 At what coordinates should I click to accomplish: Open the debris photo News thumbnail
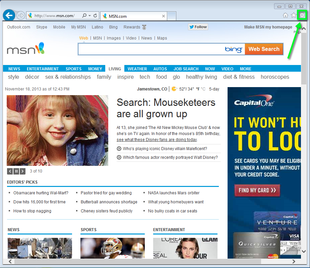pos(40,248)
